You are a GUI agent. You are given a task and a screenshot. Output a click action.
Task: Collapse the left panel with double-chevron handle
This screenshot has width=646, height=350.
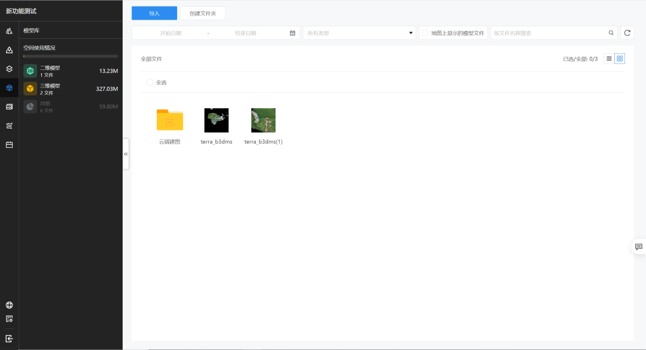tap(126, 154)
